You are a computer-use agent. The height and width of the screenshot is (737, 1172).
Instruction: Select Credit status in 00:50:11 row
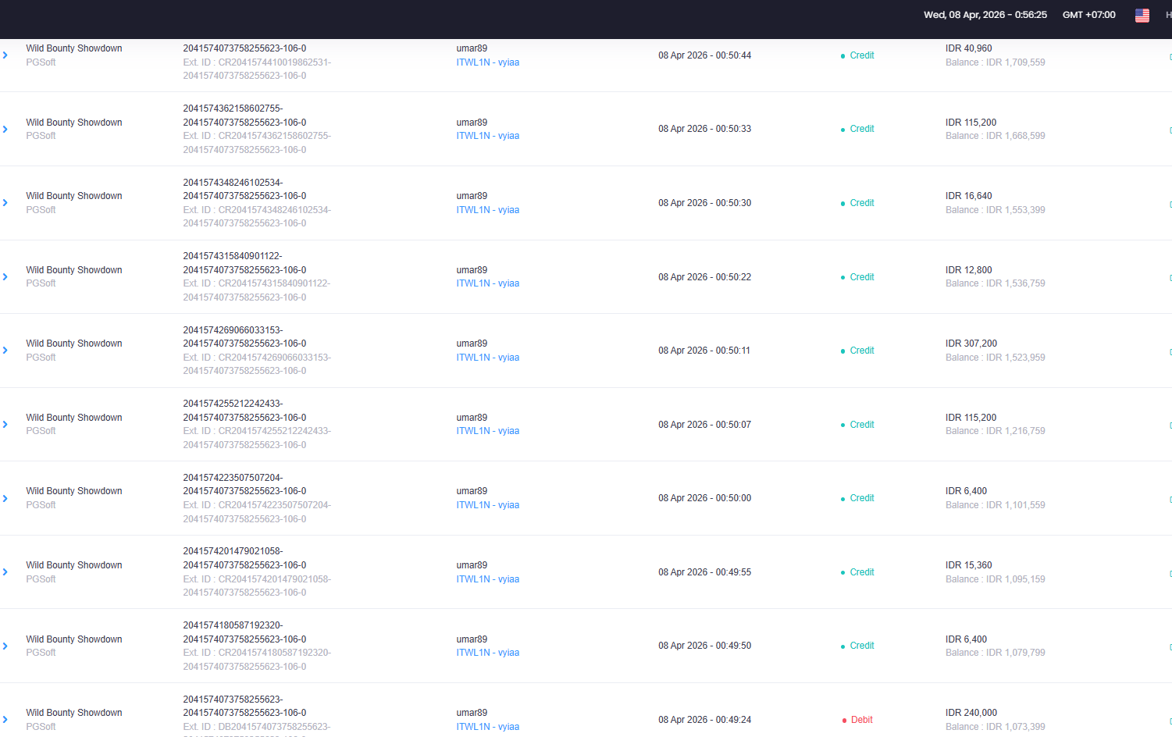862,351
